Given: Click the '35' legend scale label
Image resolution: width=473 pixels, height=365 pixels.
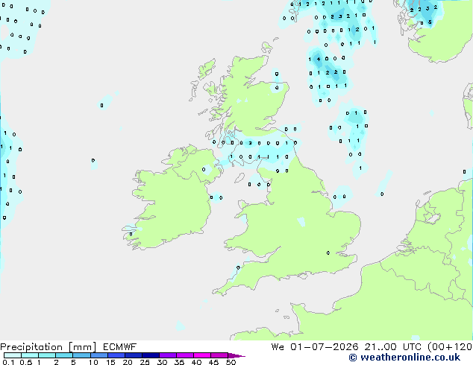Looking at the screenshot, I should [x=179, y=362].
